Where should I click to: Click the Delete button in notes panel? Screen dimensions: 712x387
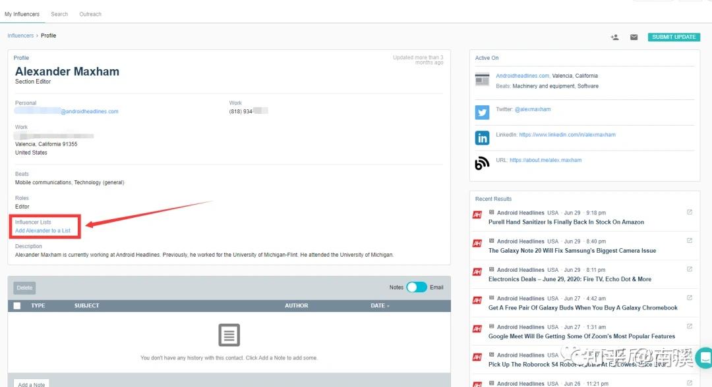(x=24, y=288)
